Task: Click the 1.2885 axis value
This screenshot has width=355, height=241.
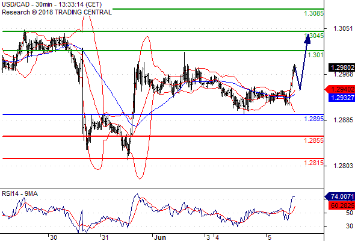Action: tap(343, 120)
